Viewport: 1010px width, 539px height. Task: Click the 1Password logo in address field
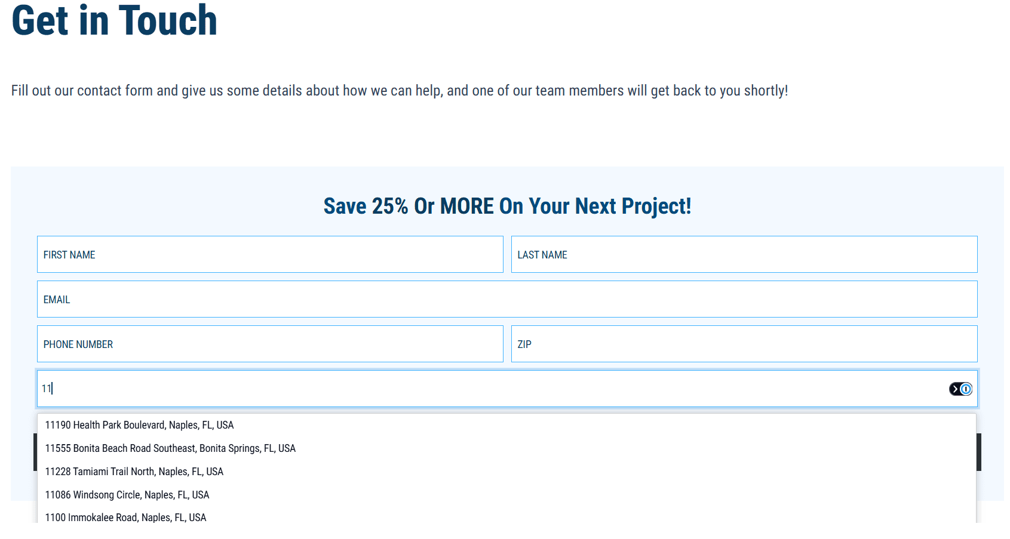tap(966, 389)
